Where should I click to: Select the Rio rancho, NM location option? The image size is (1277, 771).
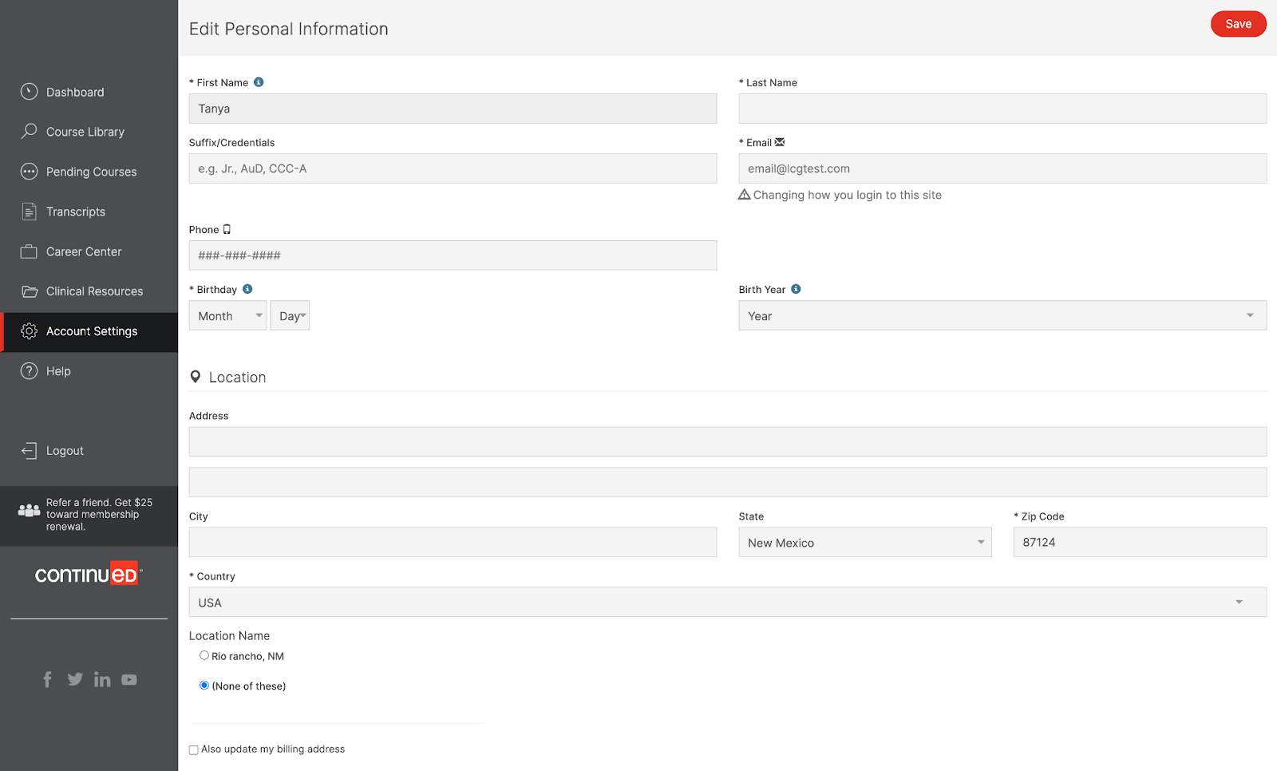204,655
